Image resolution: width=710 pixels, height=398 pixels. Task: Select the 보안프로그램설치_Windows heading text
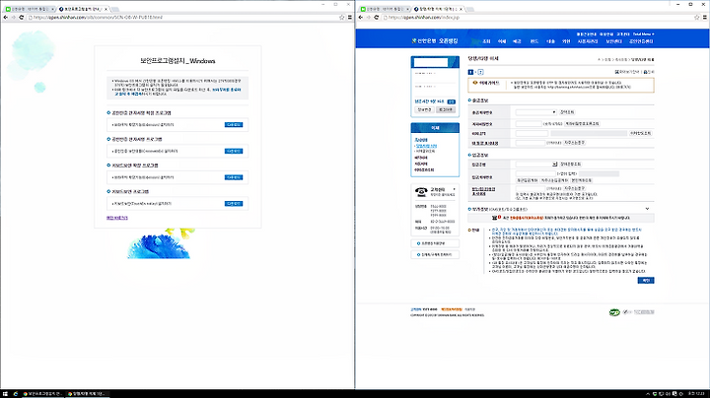(x=177, y=61)
